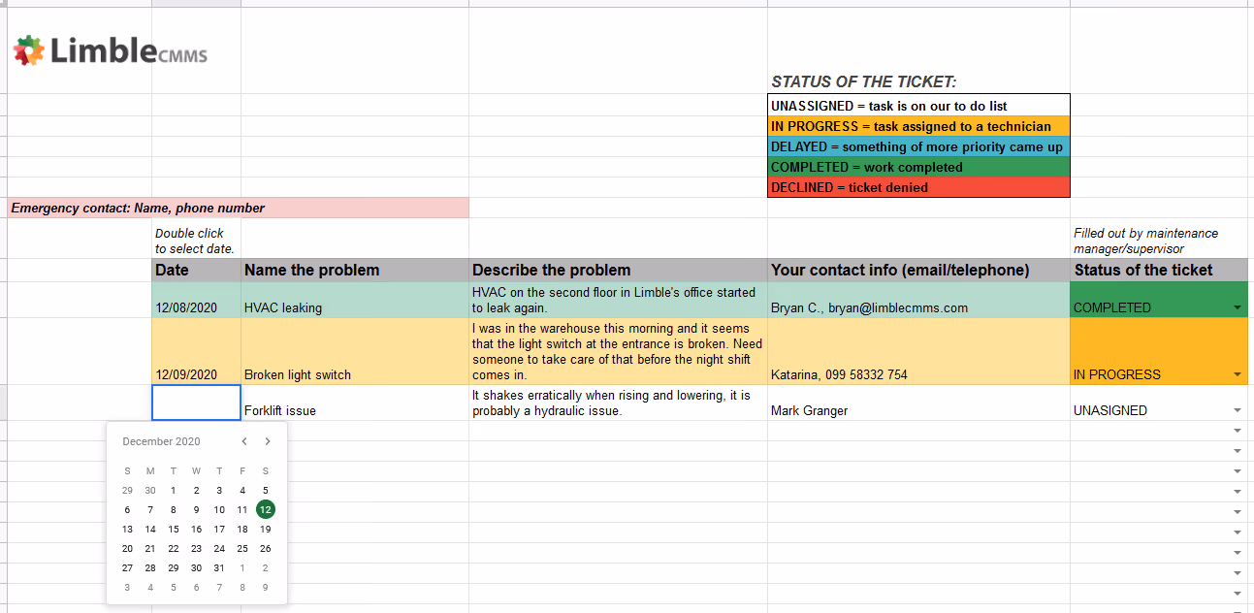Open the empty status dropdown directly below UNASSIGNED
This screenshot has width=1254, height=613.
coord(1238,430)
